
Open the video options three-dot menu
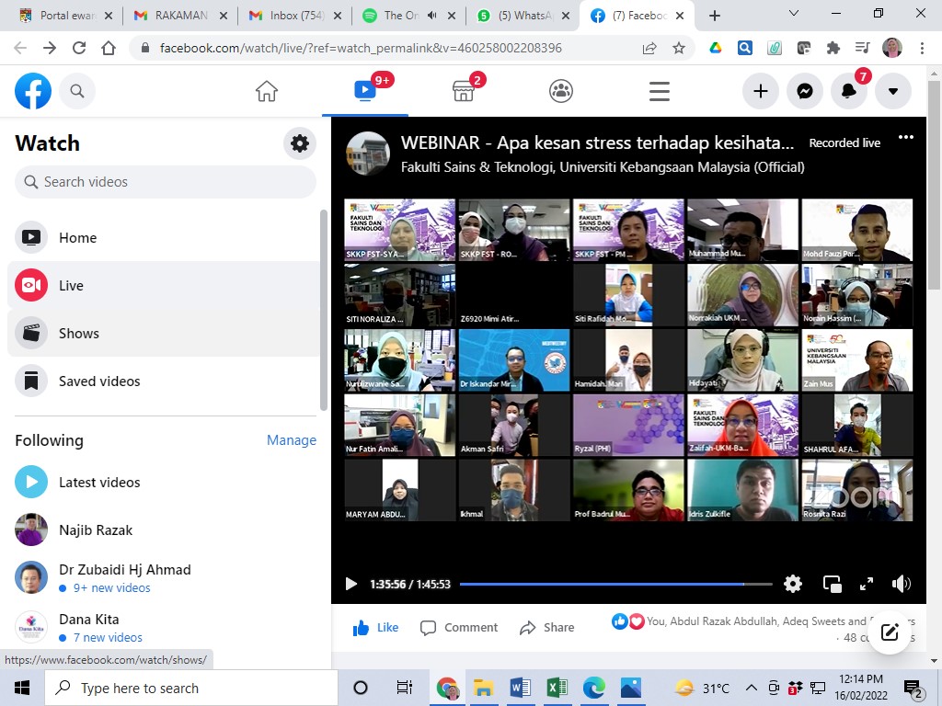(906, 138)
